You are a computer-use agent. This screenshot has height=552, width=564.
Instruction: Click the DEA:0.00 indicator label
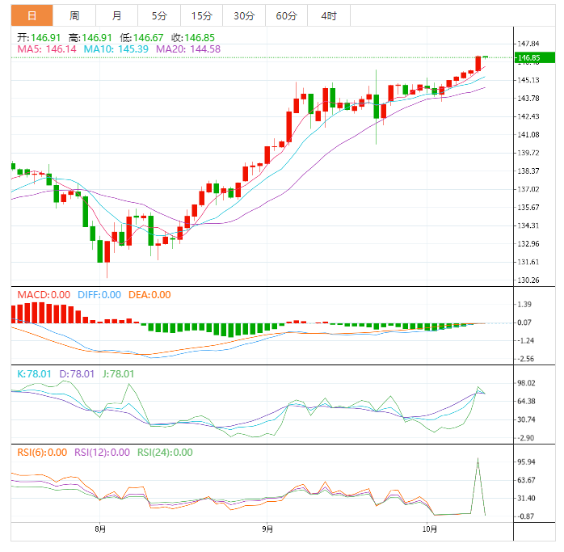coord(149,295)
